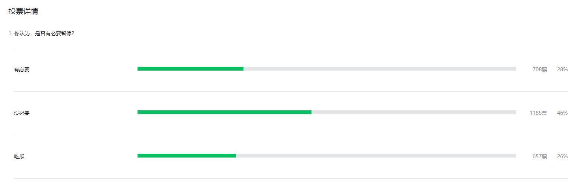Click the 吃瓜 option label
Image resolution: width=578 pixels, height=188 pixels.
pyautogui.click(x=19, y=156)
